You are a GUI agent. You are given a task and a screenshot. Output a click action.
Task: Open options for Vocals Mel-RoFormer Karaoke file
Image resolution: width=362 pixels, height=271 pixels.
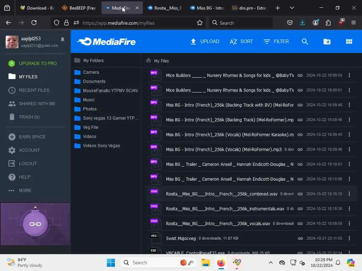point(349,134)
